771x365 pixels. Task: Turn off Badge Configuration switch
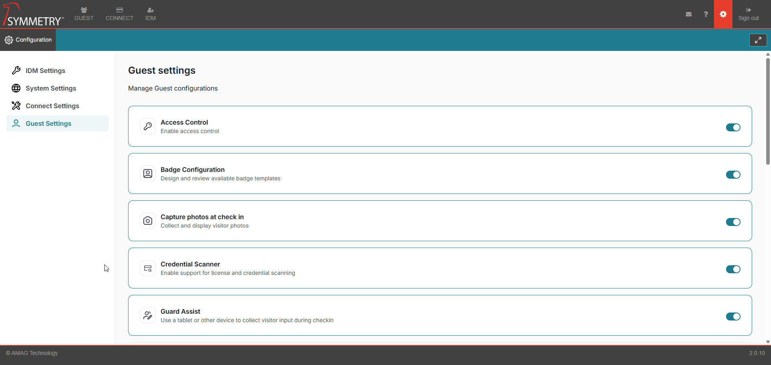point(733,175)
